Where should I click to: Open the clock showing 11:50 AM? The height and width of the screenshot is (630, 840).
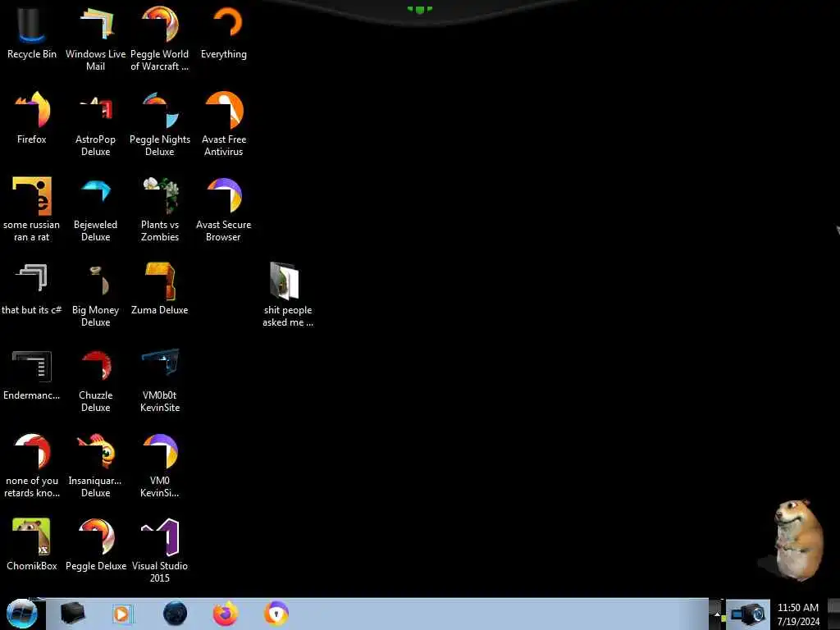797,614
